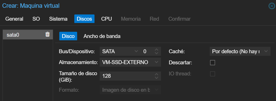Enable the Descartar checkbox
This screenshot has height=101, width=276.
213,63
